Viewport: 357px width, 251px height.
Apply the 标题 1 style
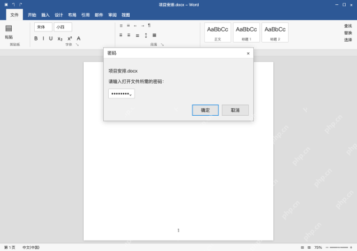pos(246,32)
